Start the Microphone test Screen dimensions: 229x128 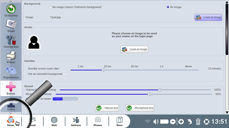[x=140, y=108]
